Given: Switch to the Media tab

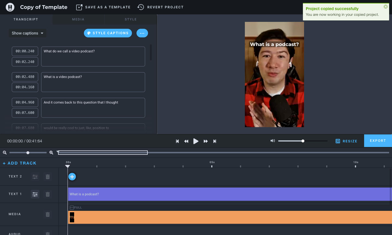Looking at the screenshot, I should pos(78,19).
